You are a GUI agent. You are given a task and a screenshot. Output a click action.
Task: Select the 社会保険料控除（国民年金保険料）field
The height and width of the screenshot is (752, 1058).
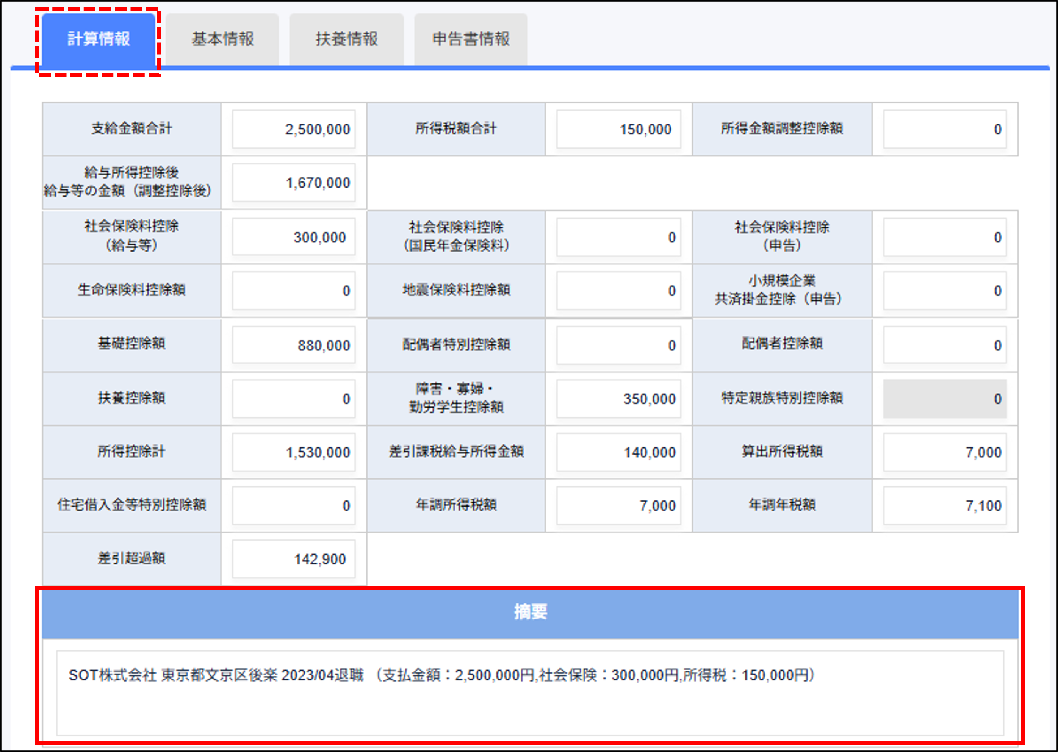(618, 237)
